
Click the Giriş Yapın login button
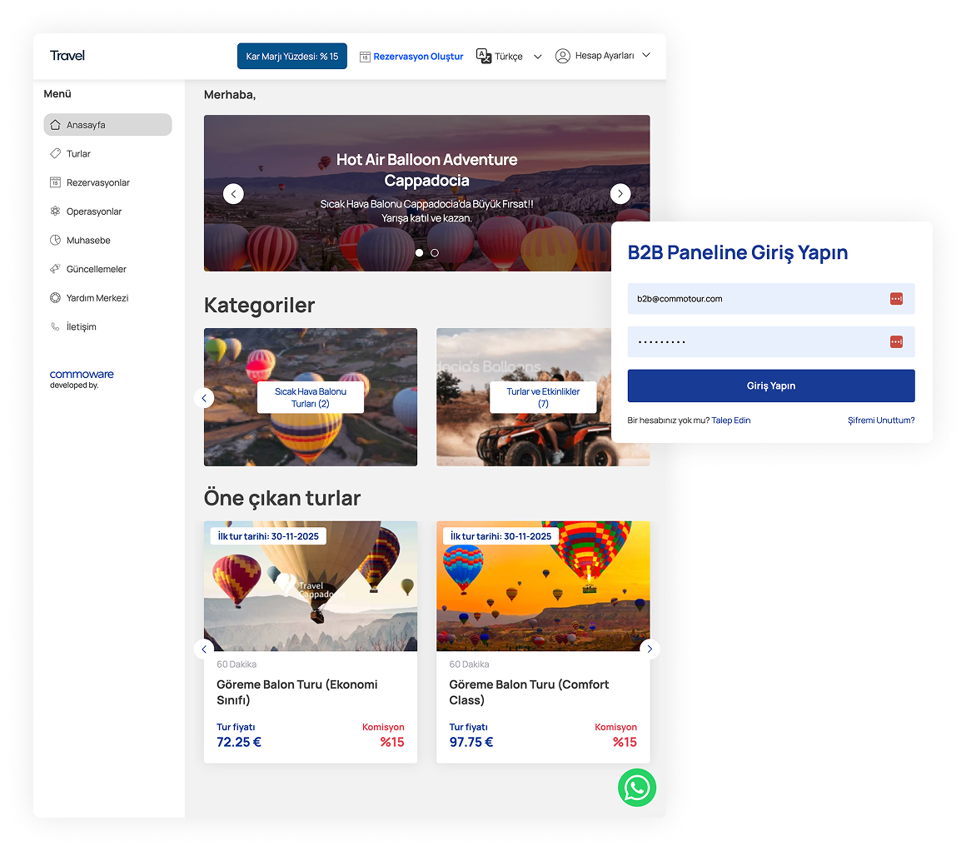771,386
